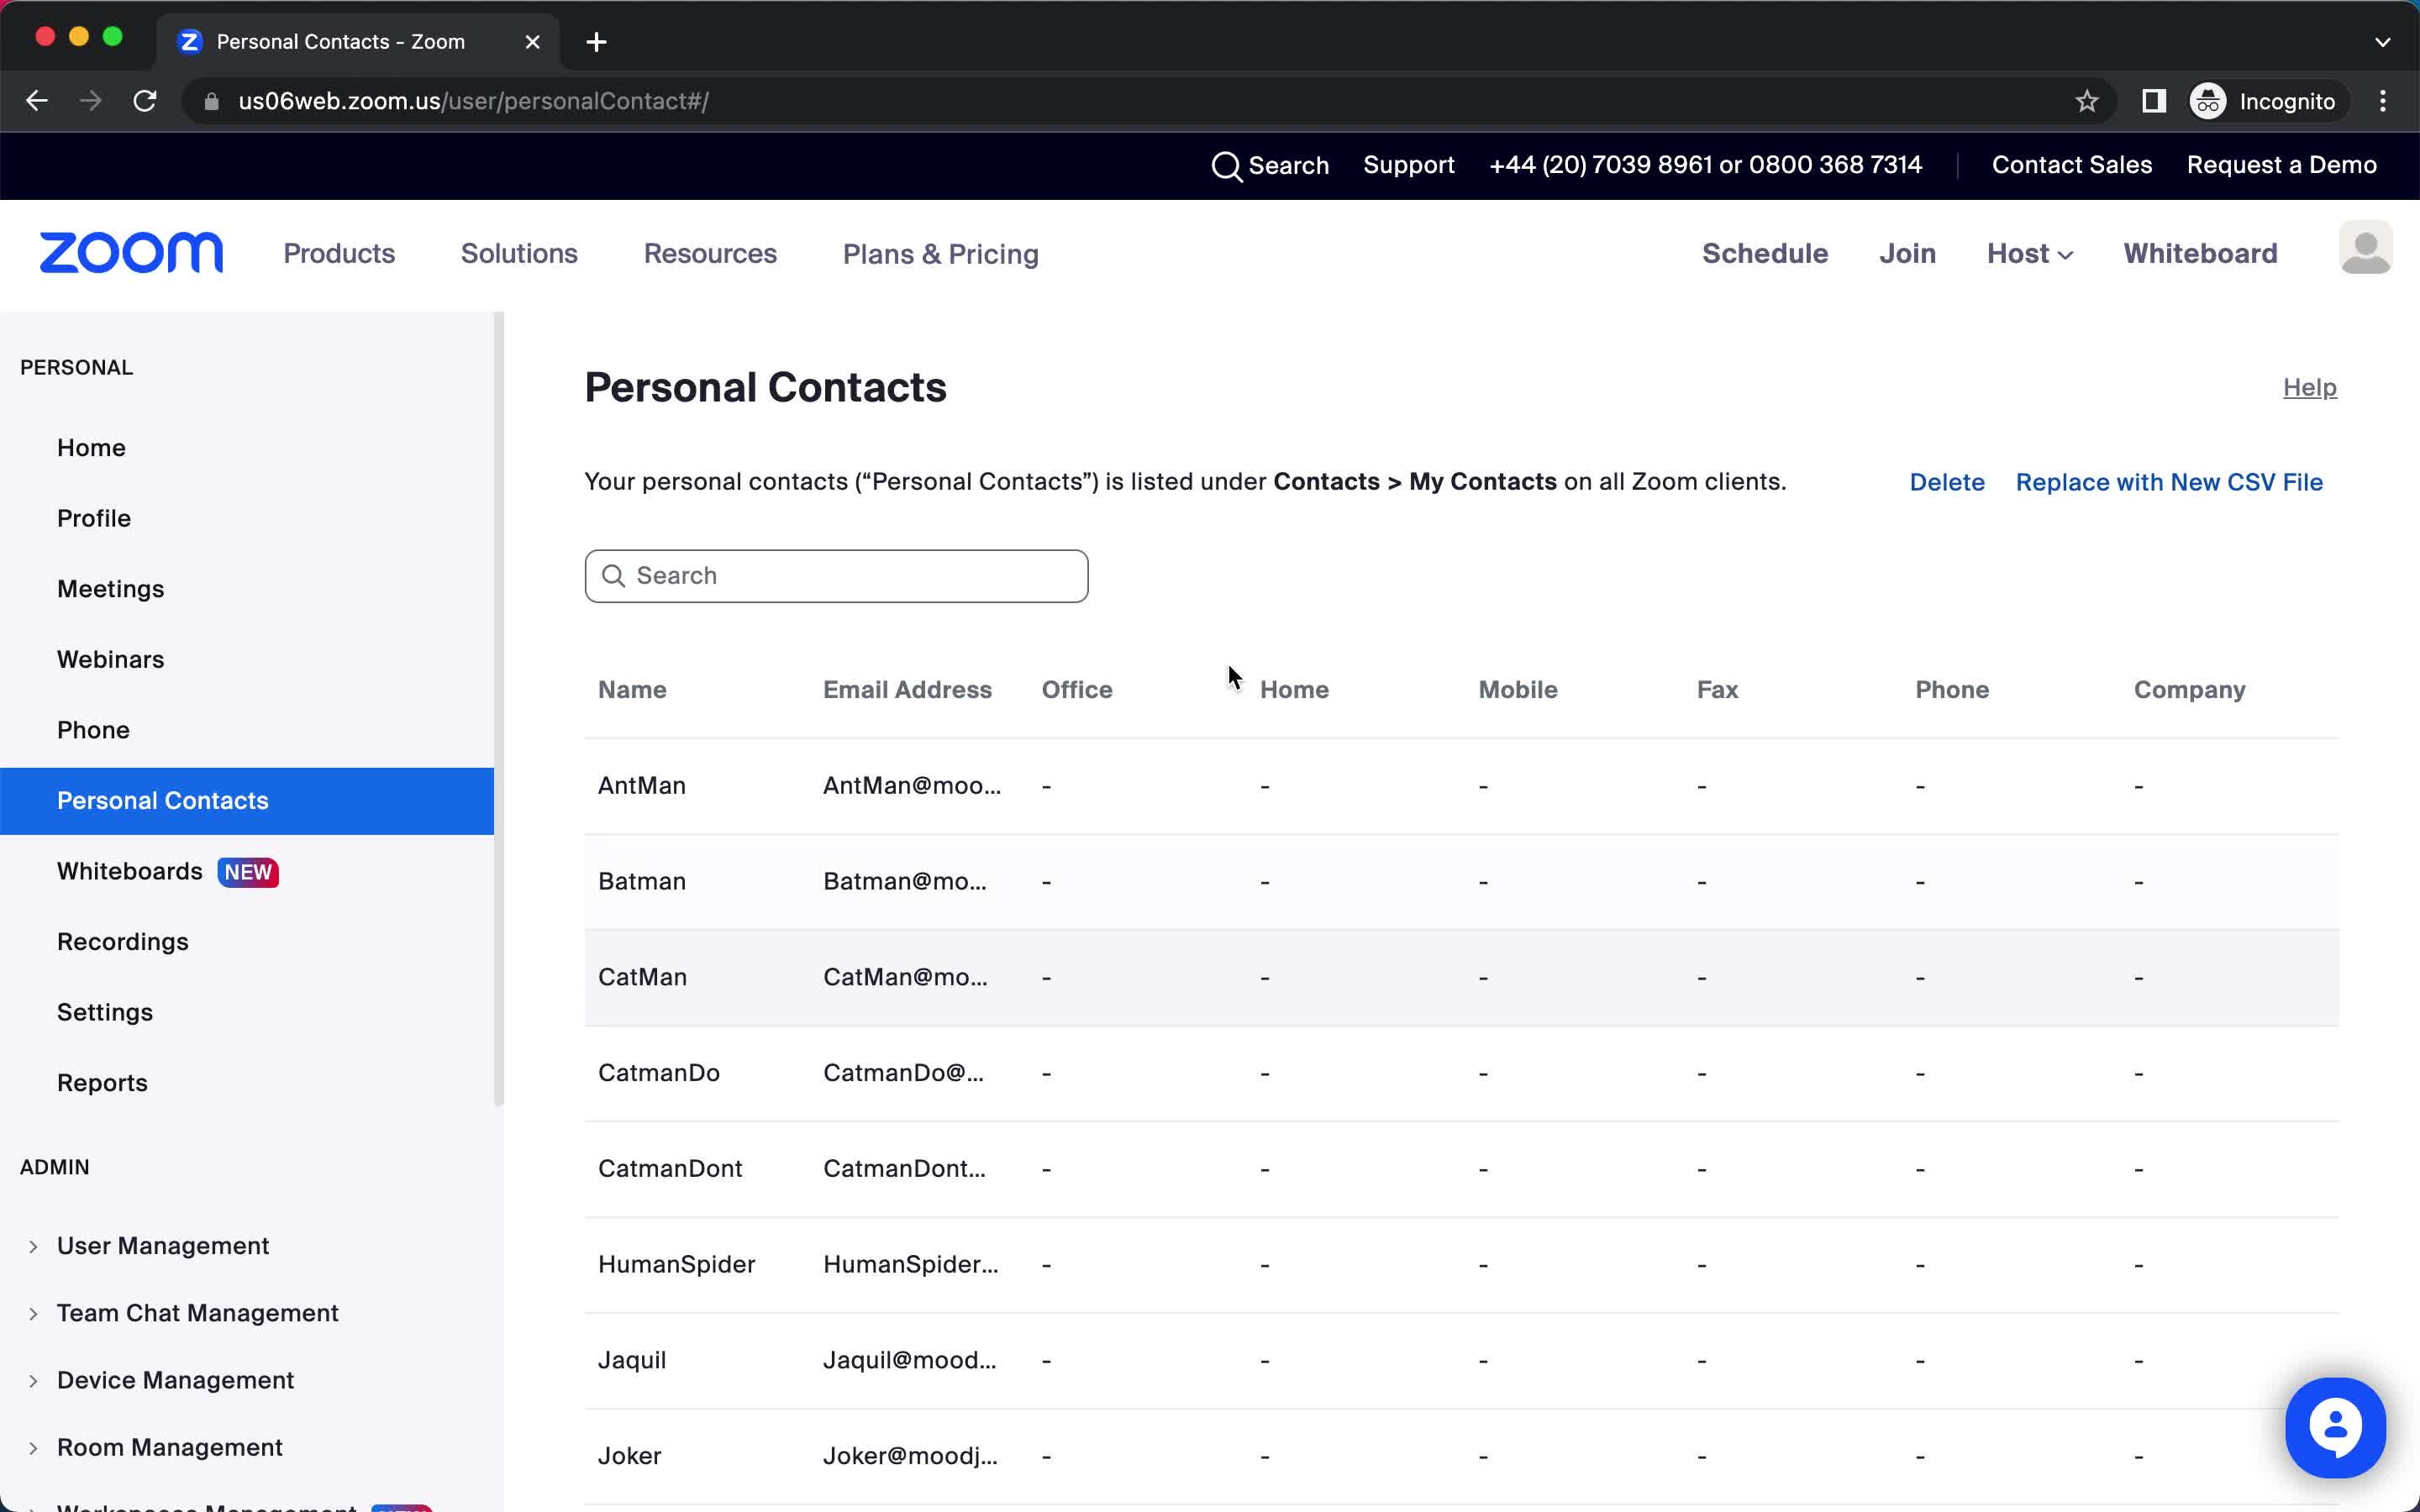
Task: Click the CatmanDont contact name
Action: coord(670,1169)
